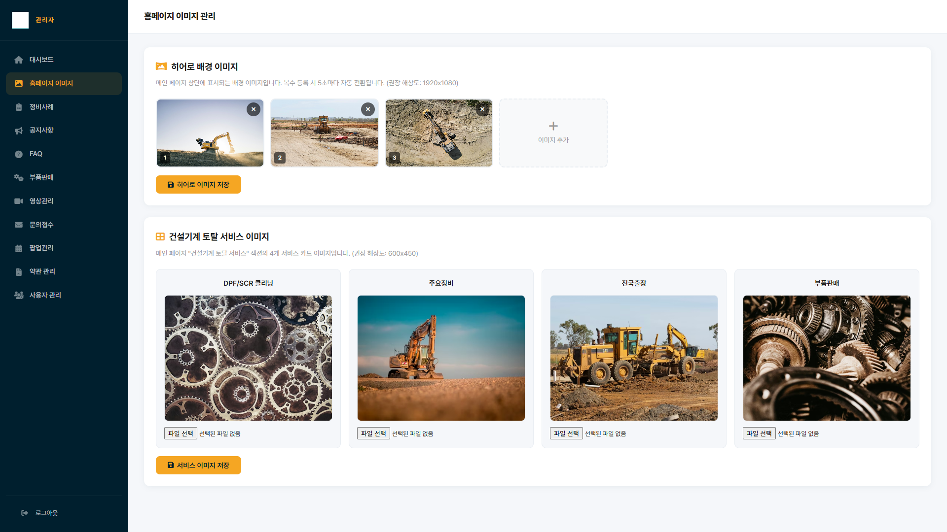Remove hero image 2 with its X
Viewport: 947px width, 532px height.
(368, 109)
